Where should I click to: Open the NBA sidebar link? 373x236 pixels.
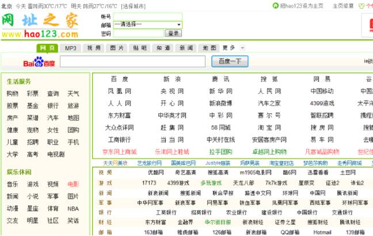pos(73,209)
